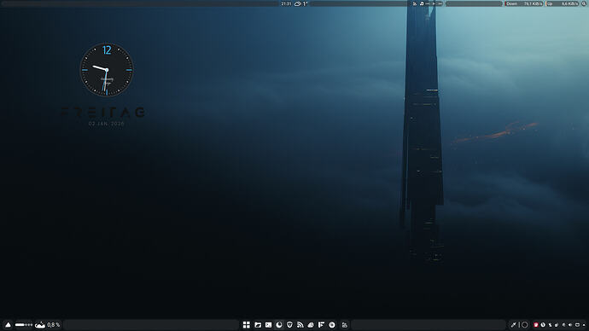
Task: Click the FREITAG day label widget
Action: [103, 112]
